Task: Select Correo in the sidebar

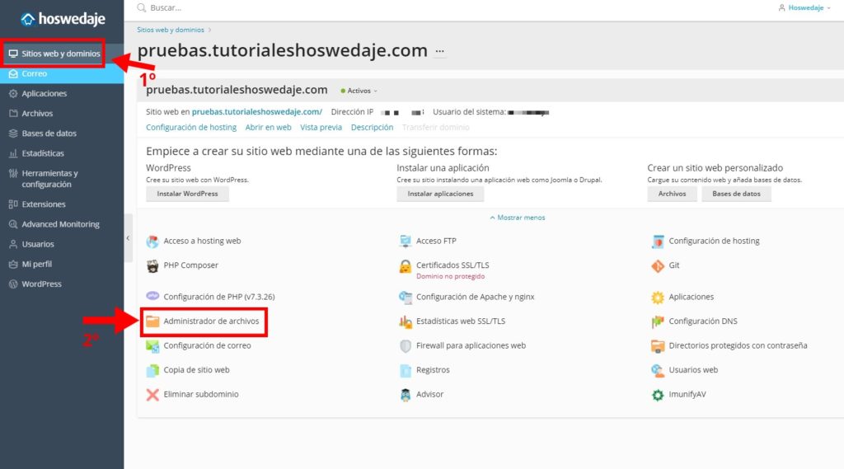Action: [62, 73]
